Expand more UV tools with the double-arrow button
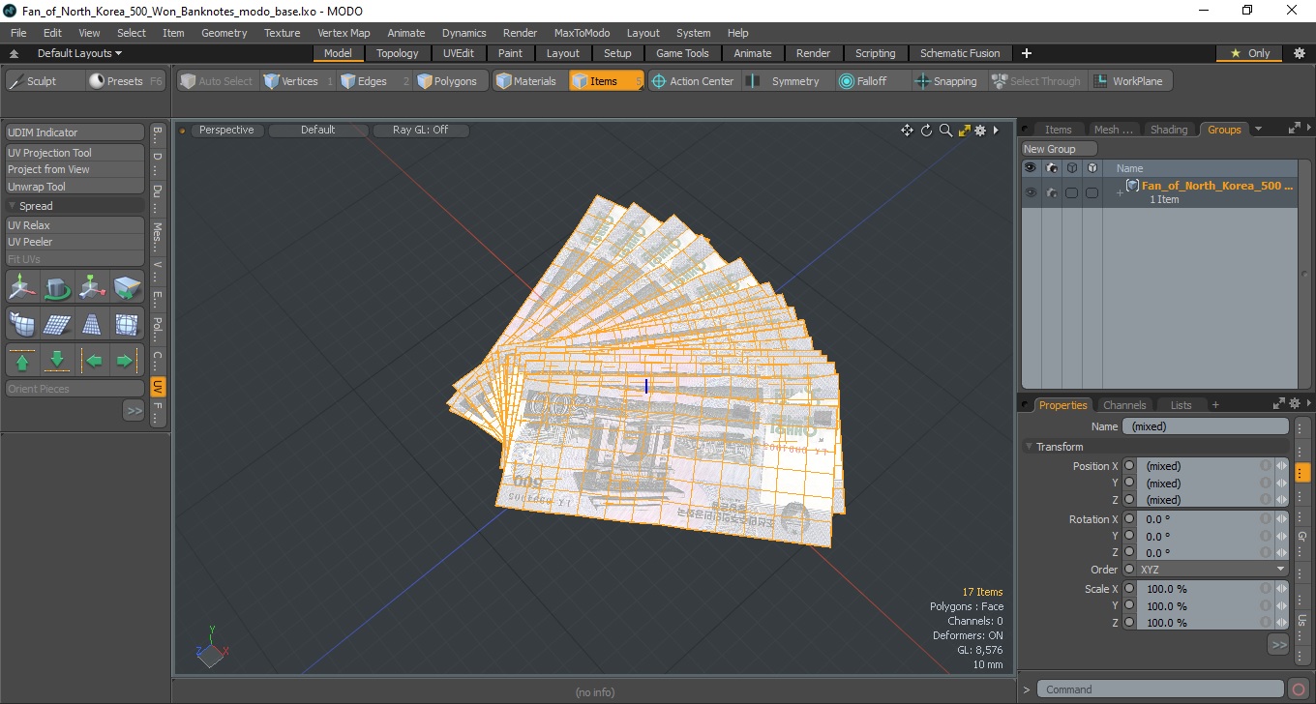Screen dimensions: 1316x704 pos(134,411)
